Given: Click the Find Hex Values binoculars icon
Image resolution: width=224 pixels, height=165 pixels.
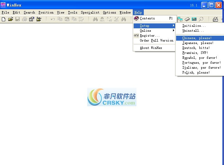Looking at the screenshot, I should [x=102, y=19].
